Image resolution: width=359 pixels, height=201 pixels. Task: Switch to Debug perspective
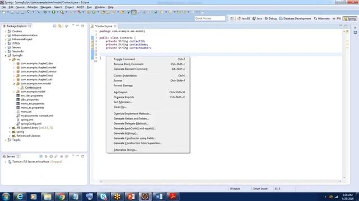(x=270, y=18)
